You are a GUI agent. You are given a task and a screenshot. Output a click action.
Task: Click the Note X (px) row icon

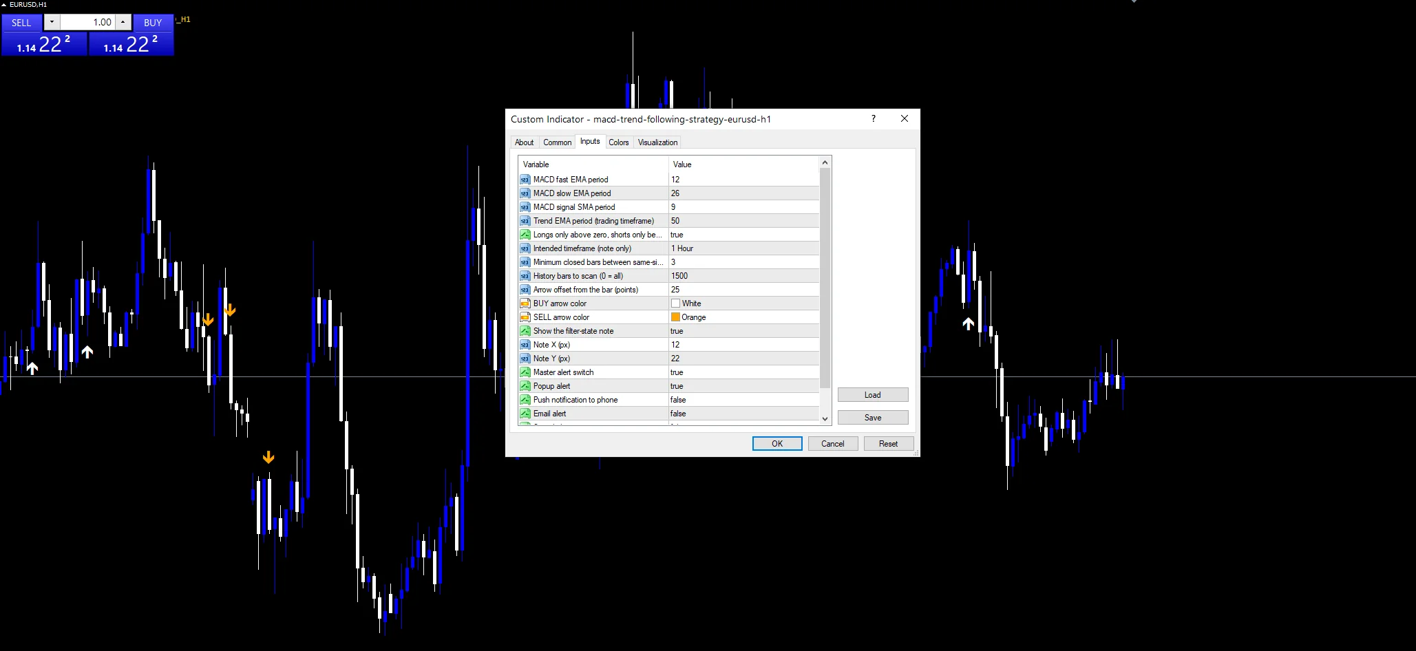[x=525, y=345]
